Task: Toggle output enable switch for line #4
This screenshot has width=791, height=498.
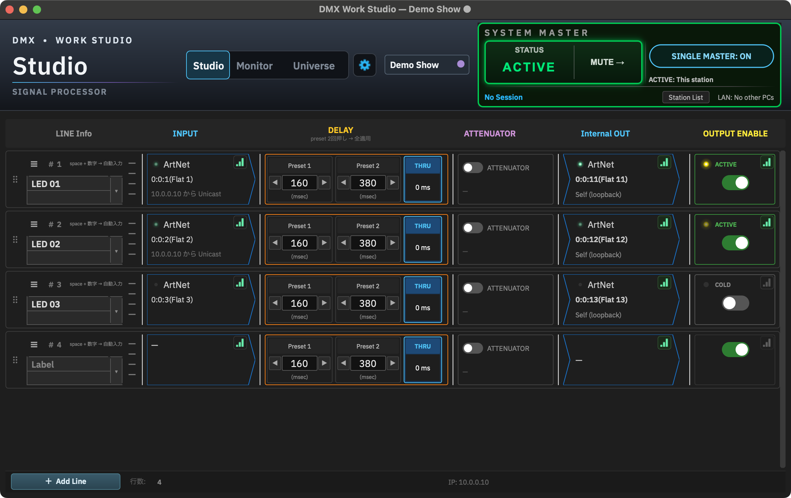Action: (735, 350)
